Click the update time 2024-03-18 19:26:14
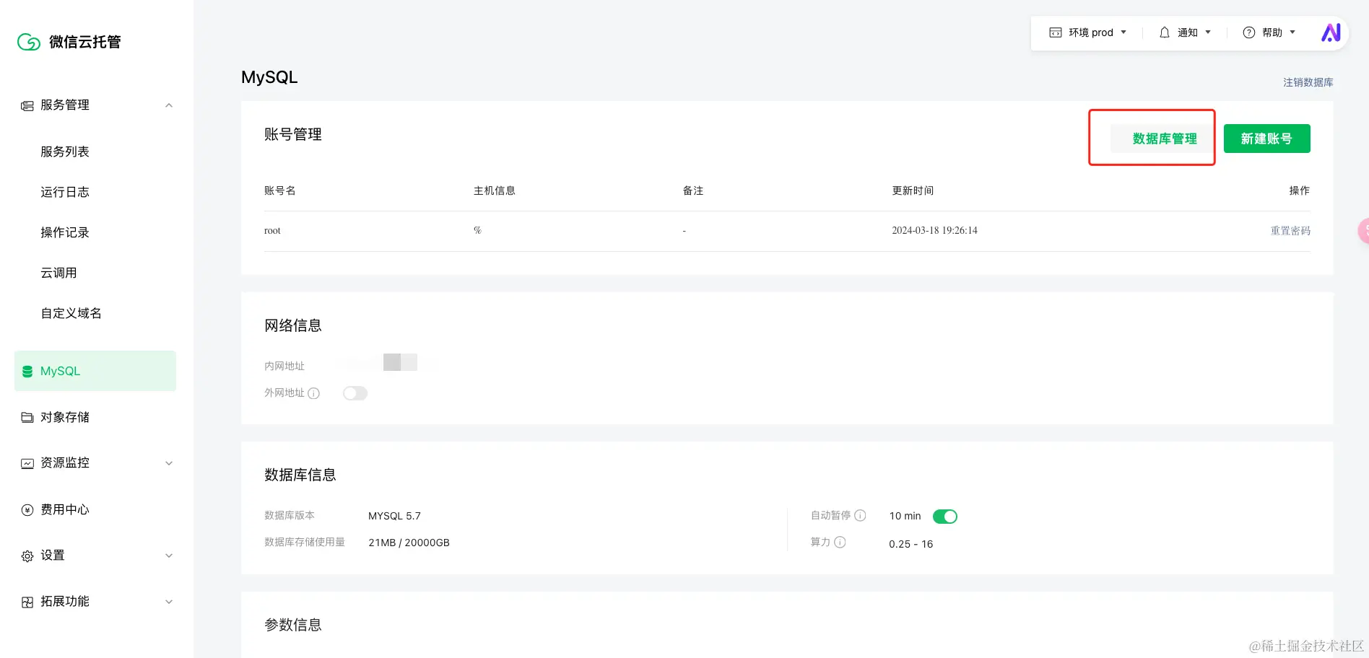The image size is (1369, 658). (934, 231)
